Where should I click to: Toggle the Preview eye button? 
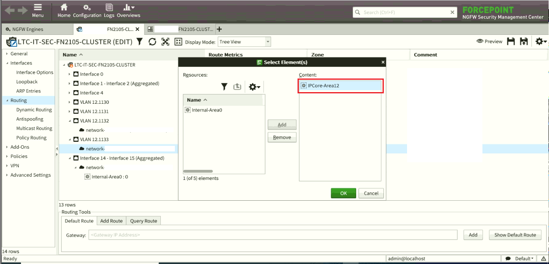point(489,41)
